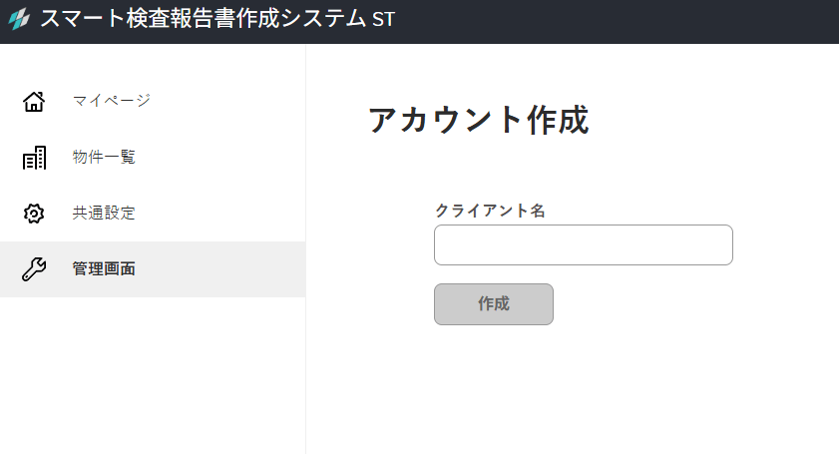Viewport: 839px width, 454px height.
Task: Click the wrench icon beside 管理画面
Action: pyautogui.click(x=34, y=269)
